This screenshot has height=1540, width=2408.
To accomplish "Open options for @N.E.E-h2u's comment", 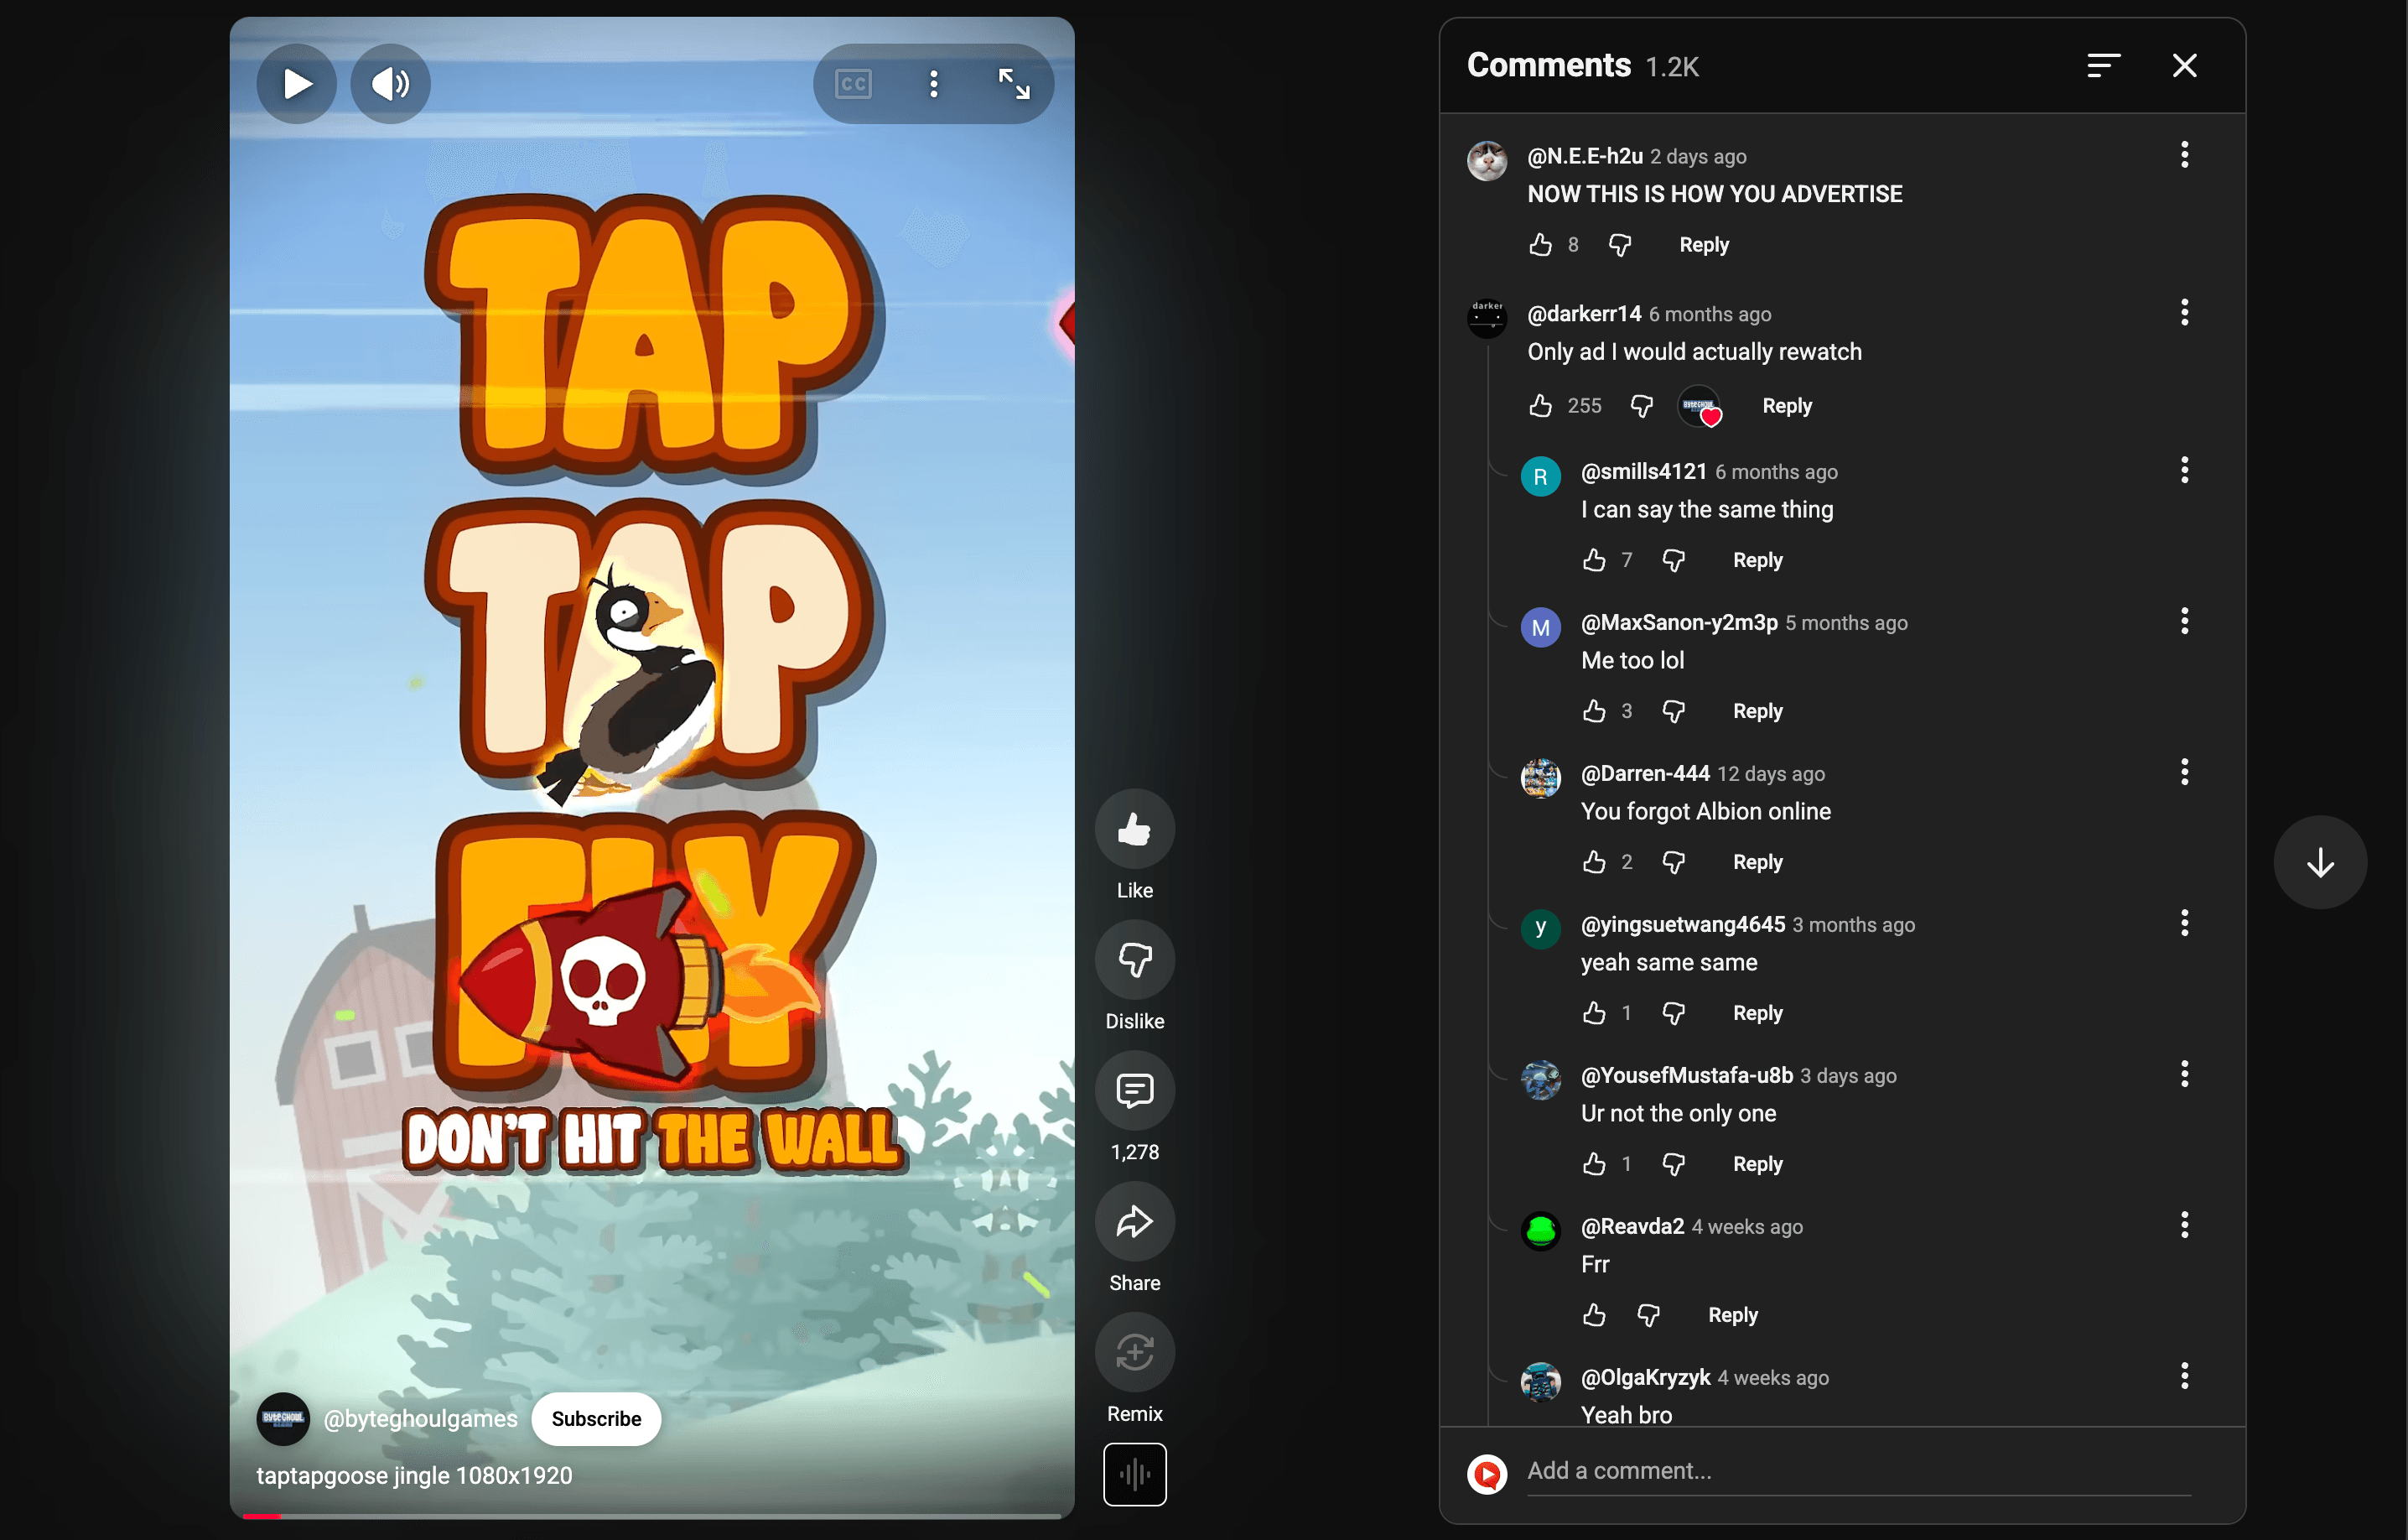I will (x=2184, y=155).
